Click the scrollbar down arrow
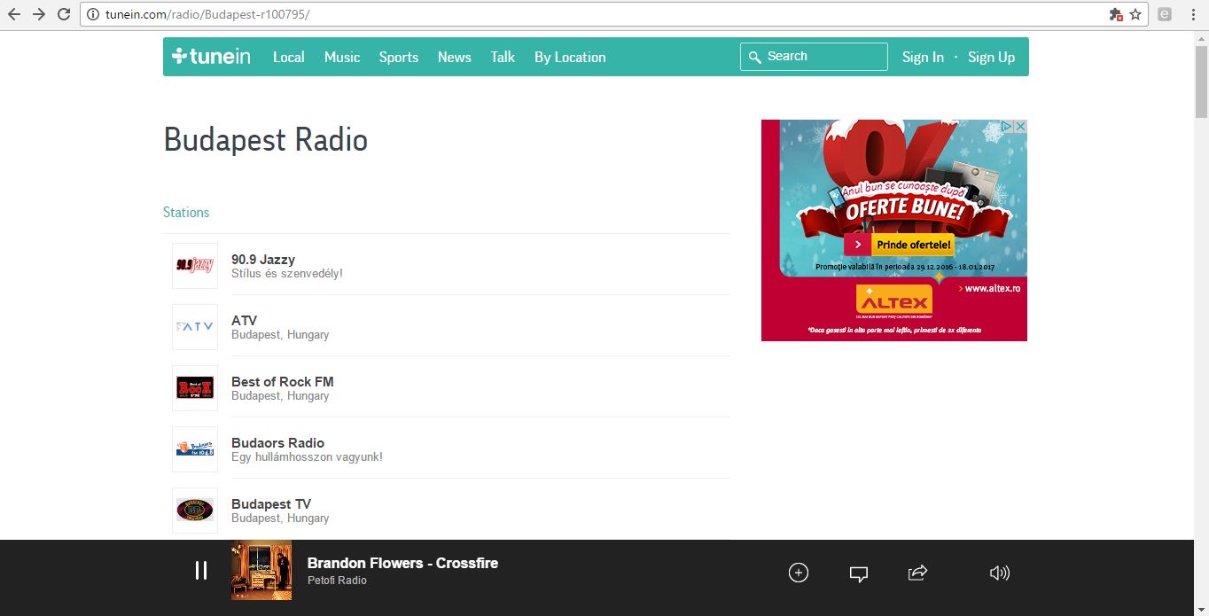Viewport: 1209px width, 616px height. point(1201,608)
